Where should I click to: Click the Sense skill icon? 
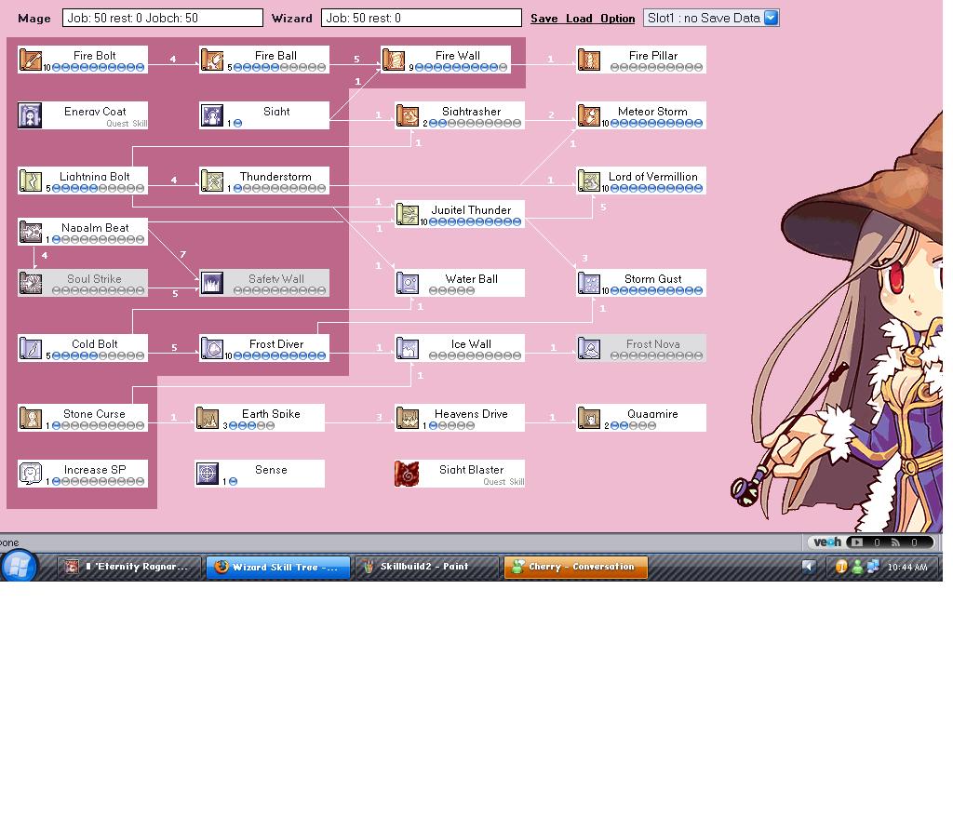click(x=208, y=474)
